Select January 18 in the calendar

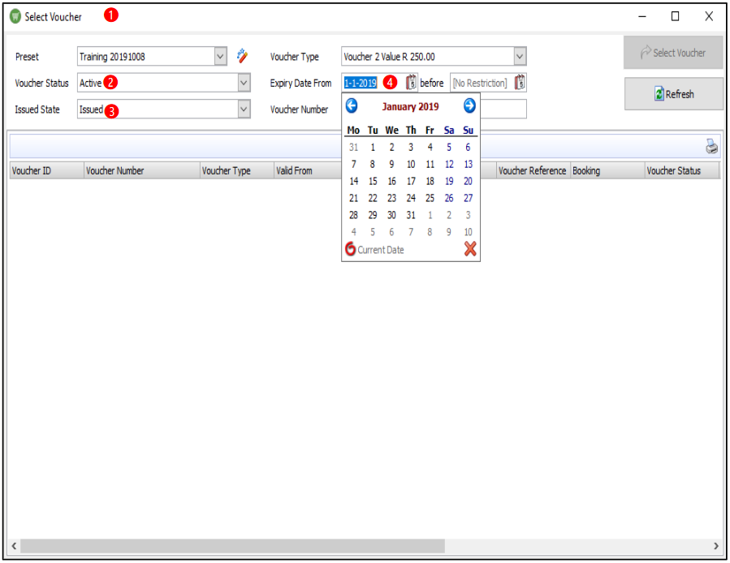tap(430, 182)
